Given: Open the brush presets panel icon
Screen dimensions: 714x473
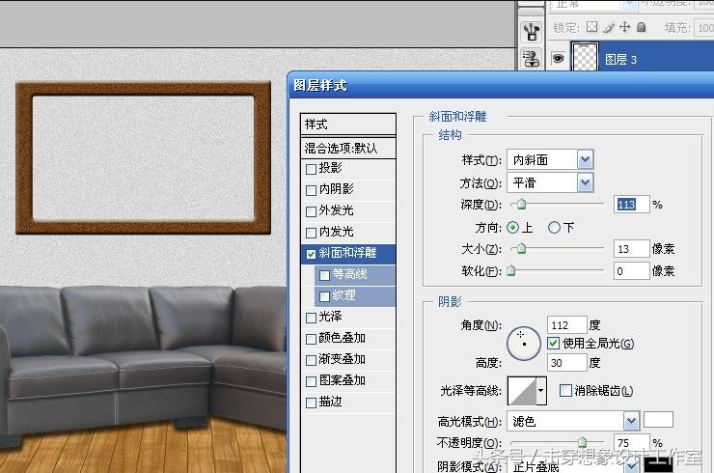Looking at the screenshot, I should point(530,32).
